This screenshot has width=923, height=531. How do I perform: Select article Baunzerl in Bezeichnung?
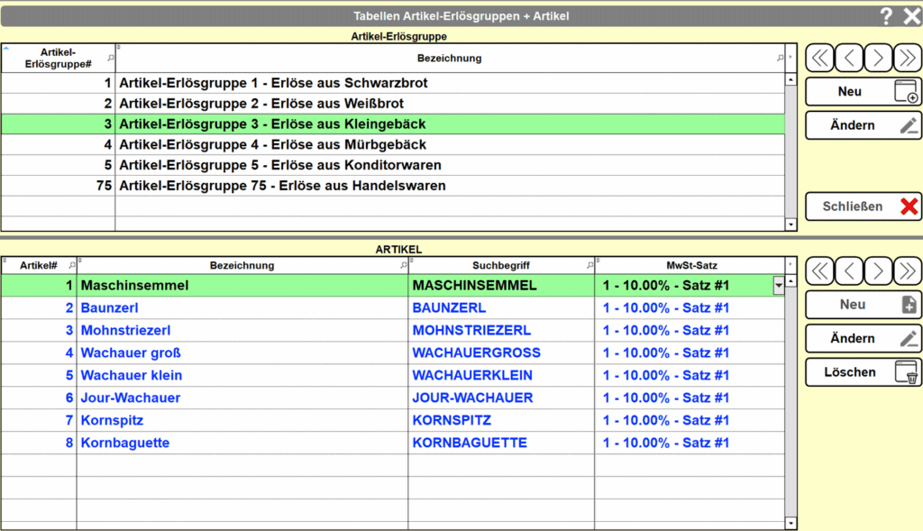tap(242, 308)
